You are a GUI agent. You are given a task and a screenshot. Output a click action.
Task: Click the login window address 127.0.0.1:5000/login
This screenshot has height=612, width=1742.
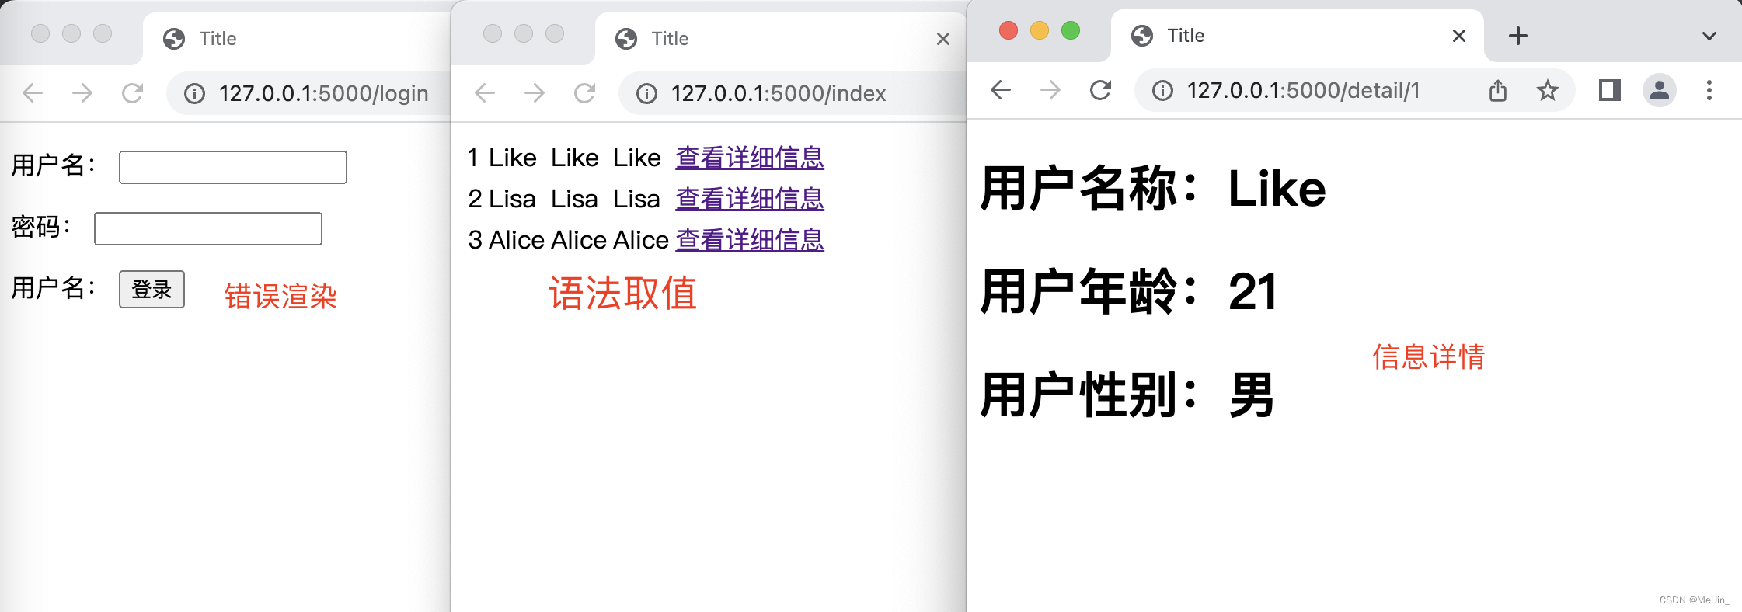coord(323,94)
